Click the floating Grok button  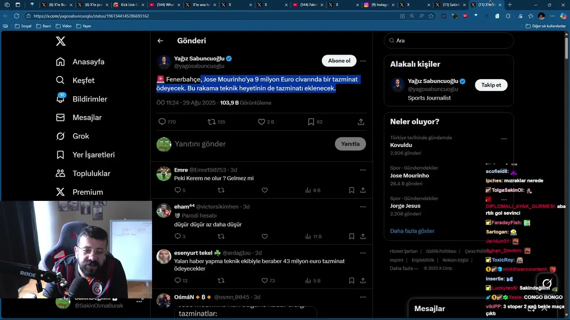tap(547, 283)
